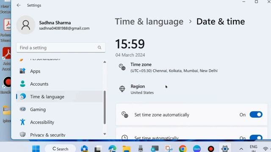Open Accounts settings in sidebar
This screenshot has width=271, height=152.
(x=59, y=84)
